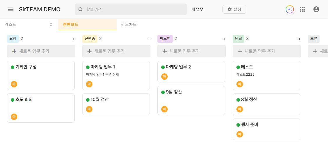This screenshot has width=328, height=166.
Task: Focus the 할일 검색 search field
Action: pos(131,9)
